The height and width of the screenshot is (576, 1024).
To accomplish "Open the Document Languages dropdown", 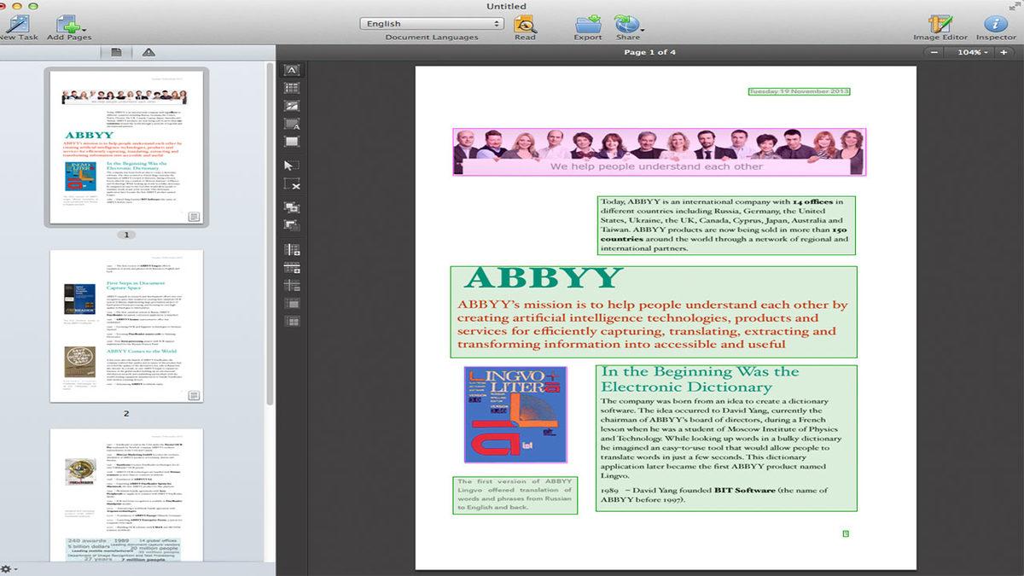I will click(x=431, y=24).
